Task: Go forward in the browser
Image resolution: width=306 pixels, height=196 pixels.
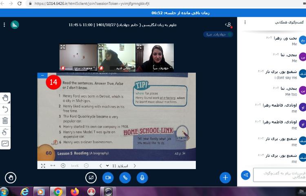Action: [11, 3]
